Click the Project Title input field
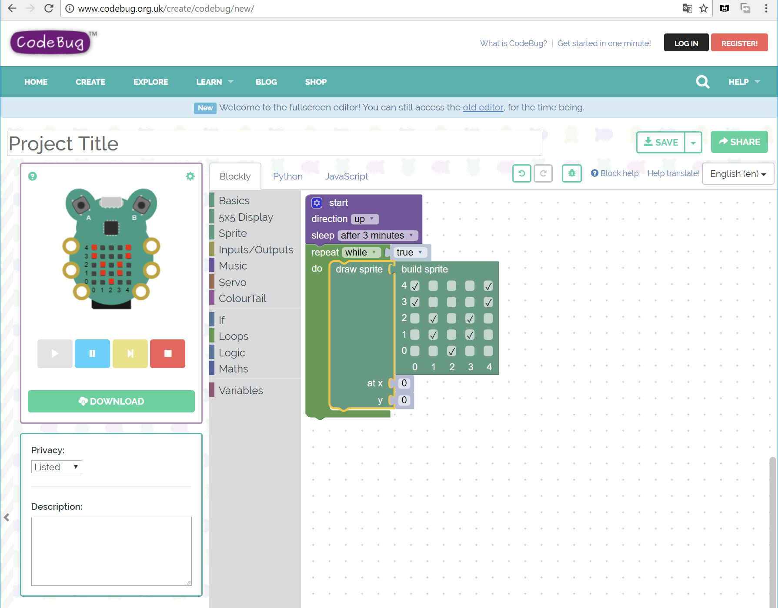 tap(275, 143)
